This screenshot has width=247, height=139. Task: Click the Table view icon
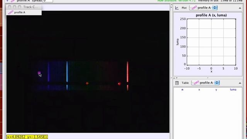click(x=177, y=83)
